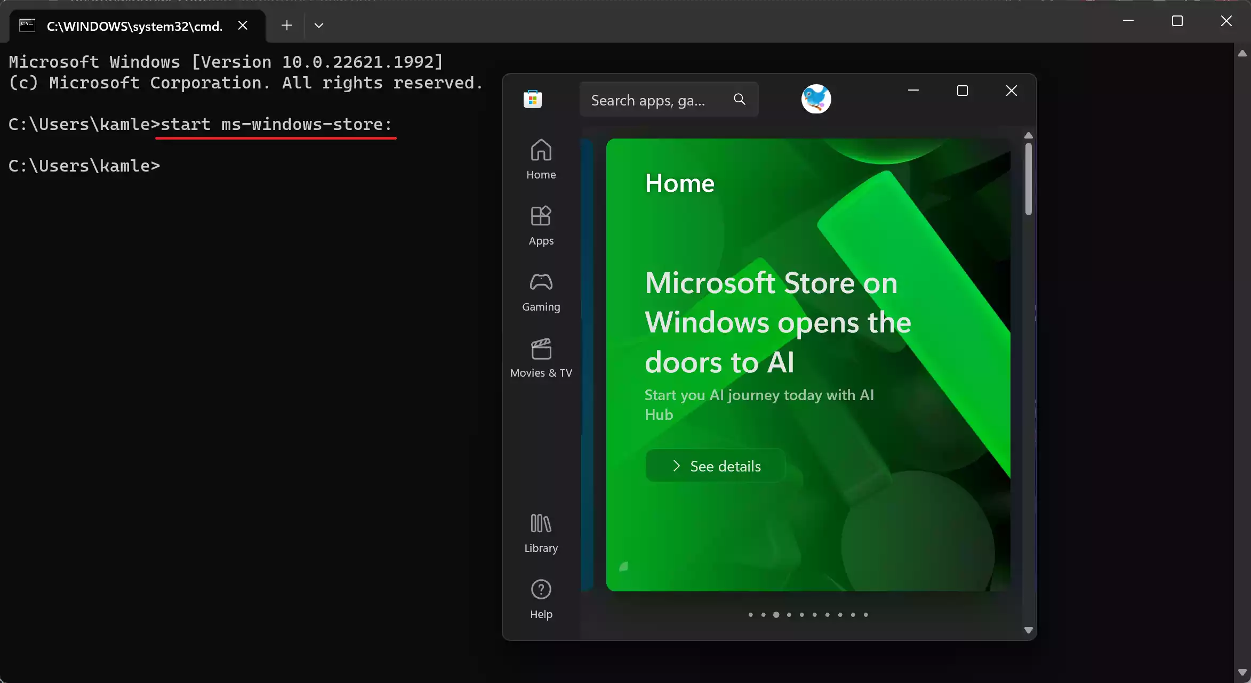Click the last C:\Users\kamle> prompt
This screenshot has width=1251, height=683.
84,166
